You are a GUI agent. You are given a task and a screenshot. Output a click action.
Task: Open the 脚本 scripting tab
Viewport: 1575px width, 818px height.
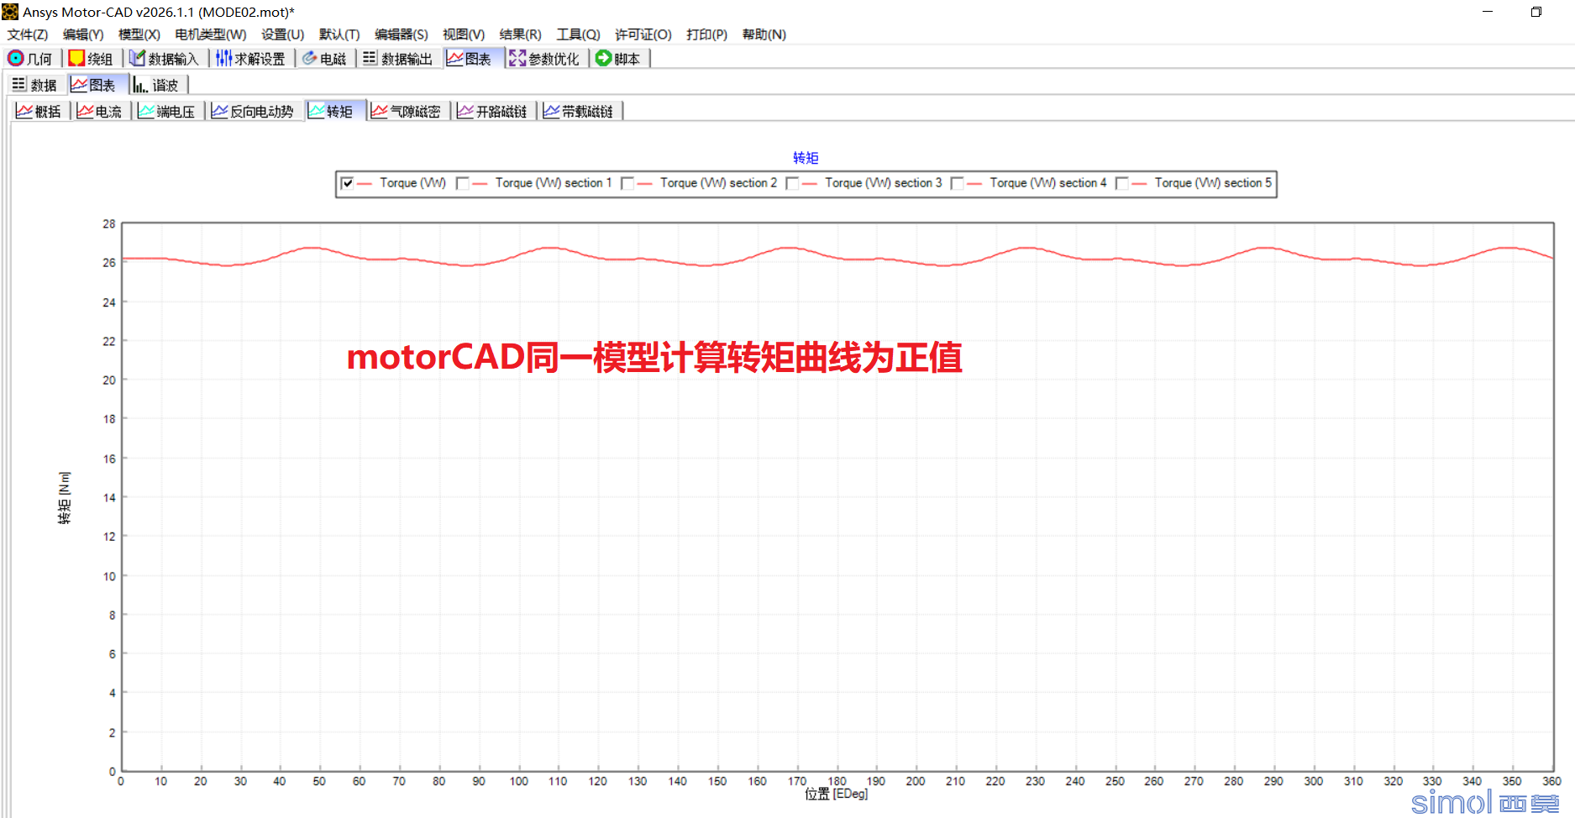click(618, 58)
